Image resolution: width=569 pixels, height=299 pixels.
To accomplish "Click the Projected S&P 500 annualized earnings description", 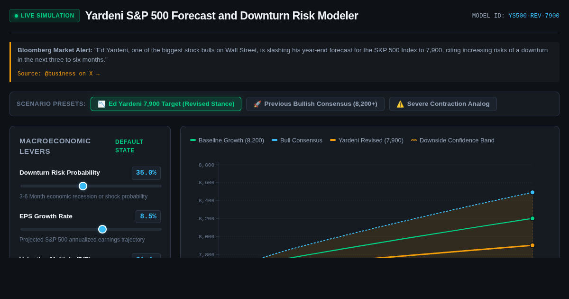I will (82, 240).
